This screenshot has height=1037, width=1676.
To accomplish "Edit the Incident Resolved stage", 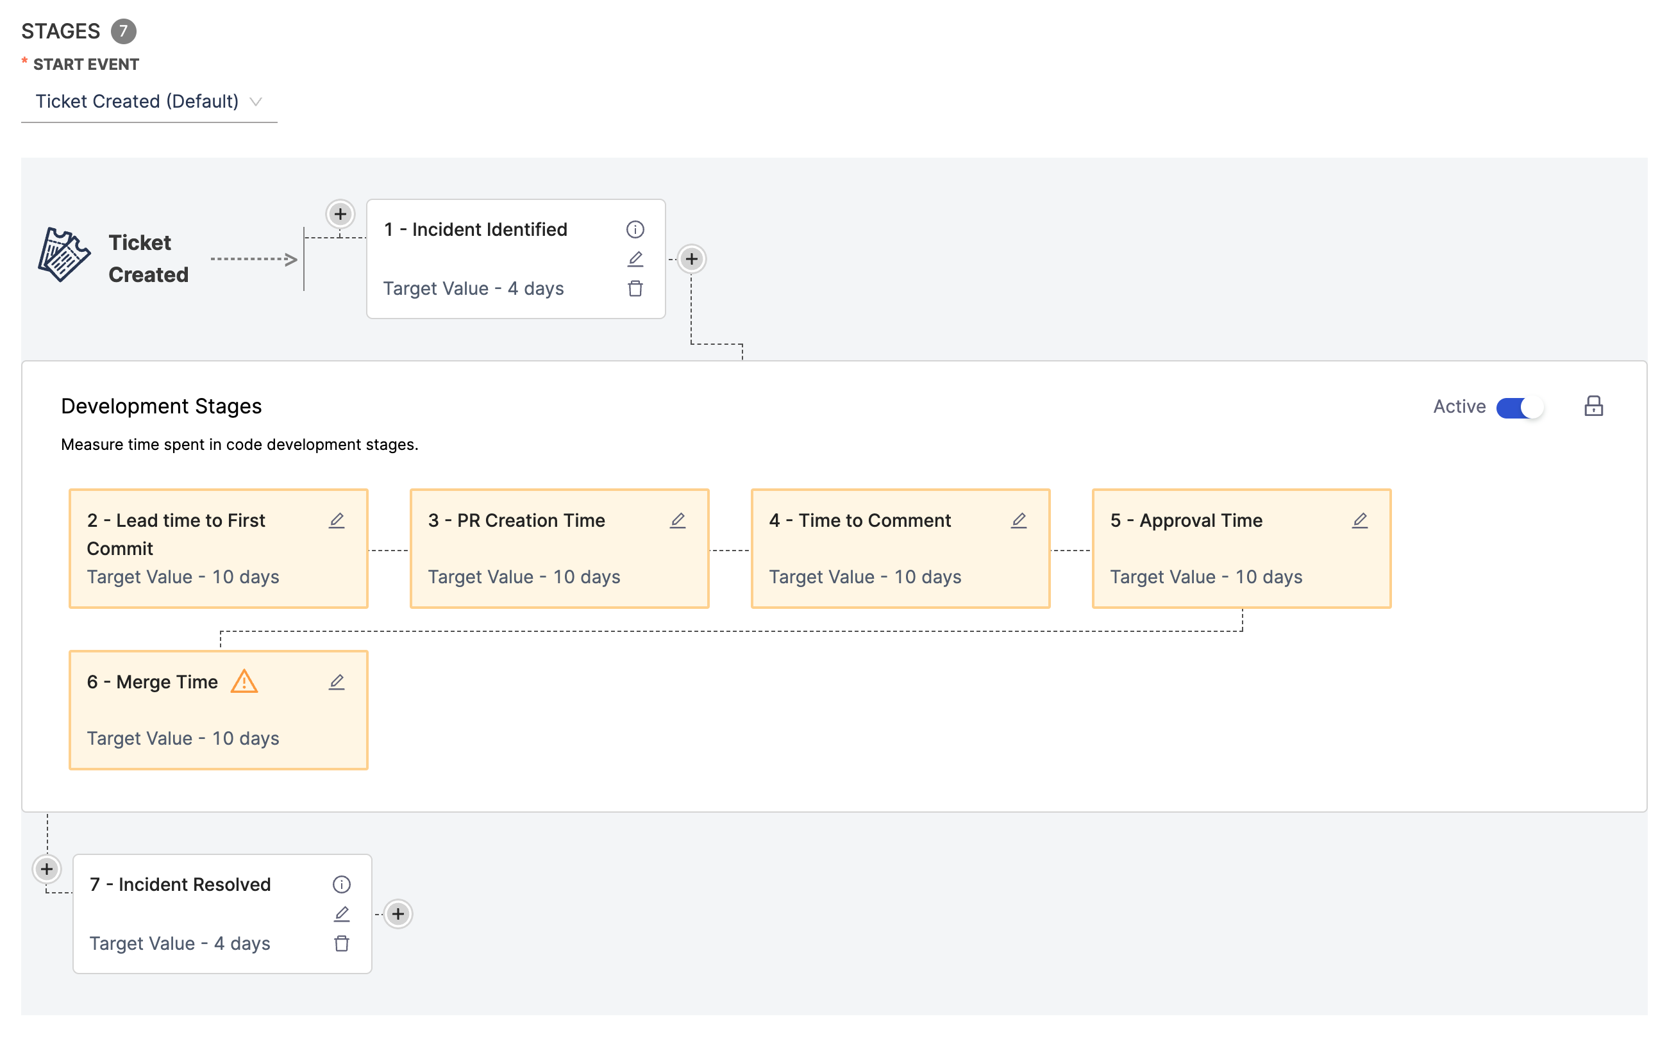I will click(341, 913).
